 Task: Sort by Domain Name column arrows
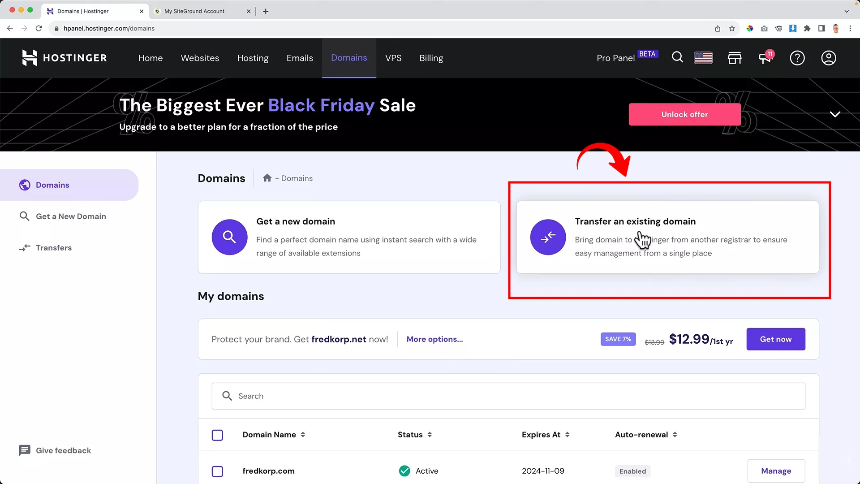[x=303, y=435]
